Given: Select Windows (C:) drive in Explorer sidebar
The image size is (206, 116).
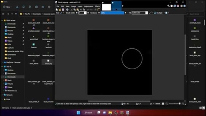Looking at the screenshot, I should 11,91.
